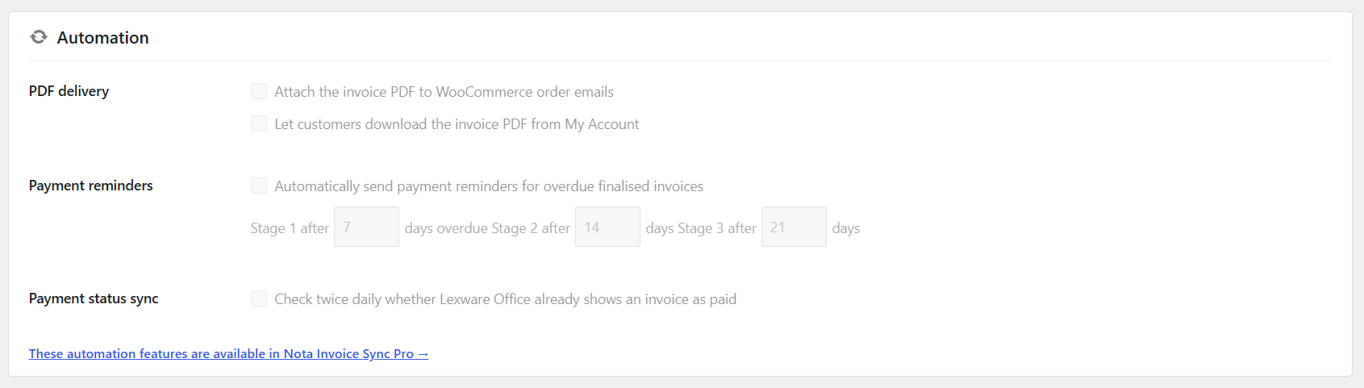Screen dimensions: 1364x388
Task: Select the Stage 3 days field showing 21
Action: (x=794, y=227)
